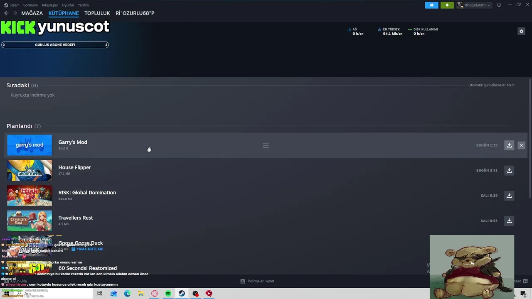Click the EN YÜKSEK 94,1 Mb/sn stat
This screenshot has height=299, width=532.
click(390, 32)
